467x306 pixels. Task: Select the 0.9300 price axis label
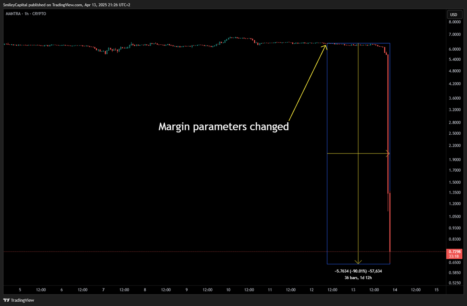[455, 228]
